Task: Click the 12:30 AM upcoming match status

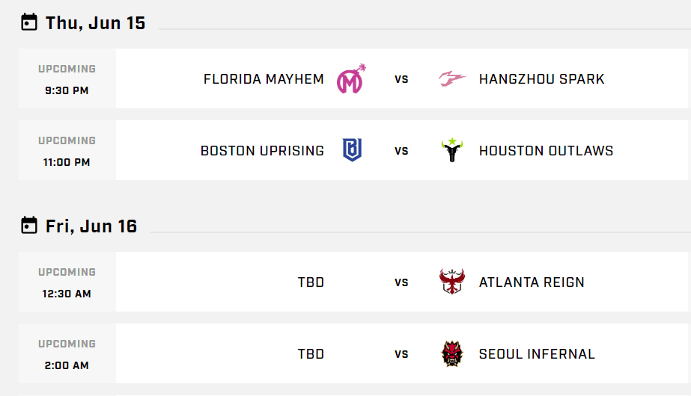Action: (67, 282)
